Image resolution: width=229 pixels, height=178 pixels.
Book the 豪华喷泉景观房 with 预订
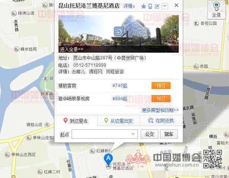coord(161,99)
